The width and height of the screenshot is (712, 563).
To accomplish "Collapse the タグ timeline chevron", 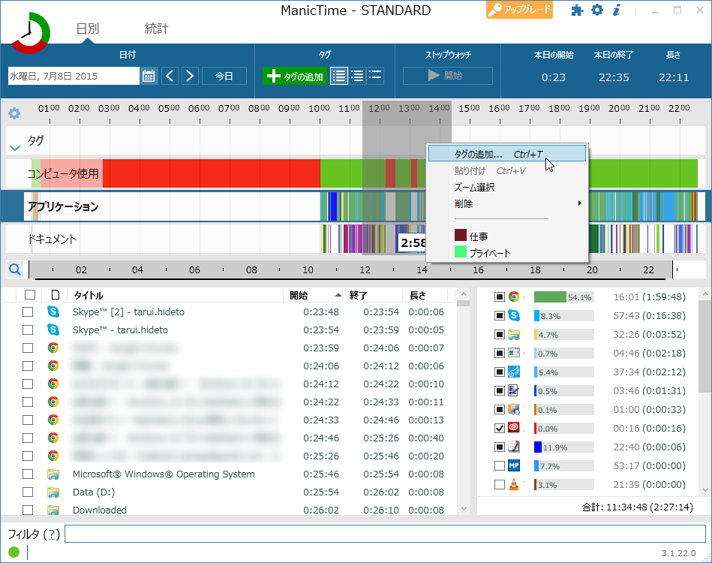I will click(15, 148).
